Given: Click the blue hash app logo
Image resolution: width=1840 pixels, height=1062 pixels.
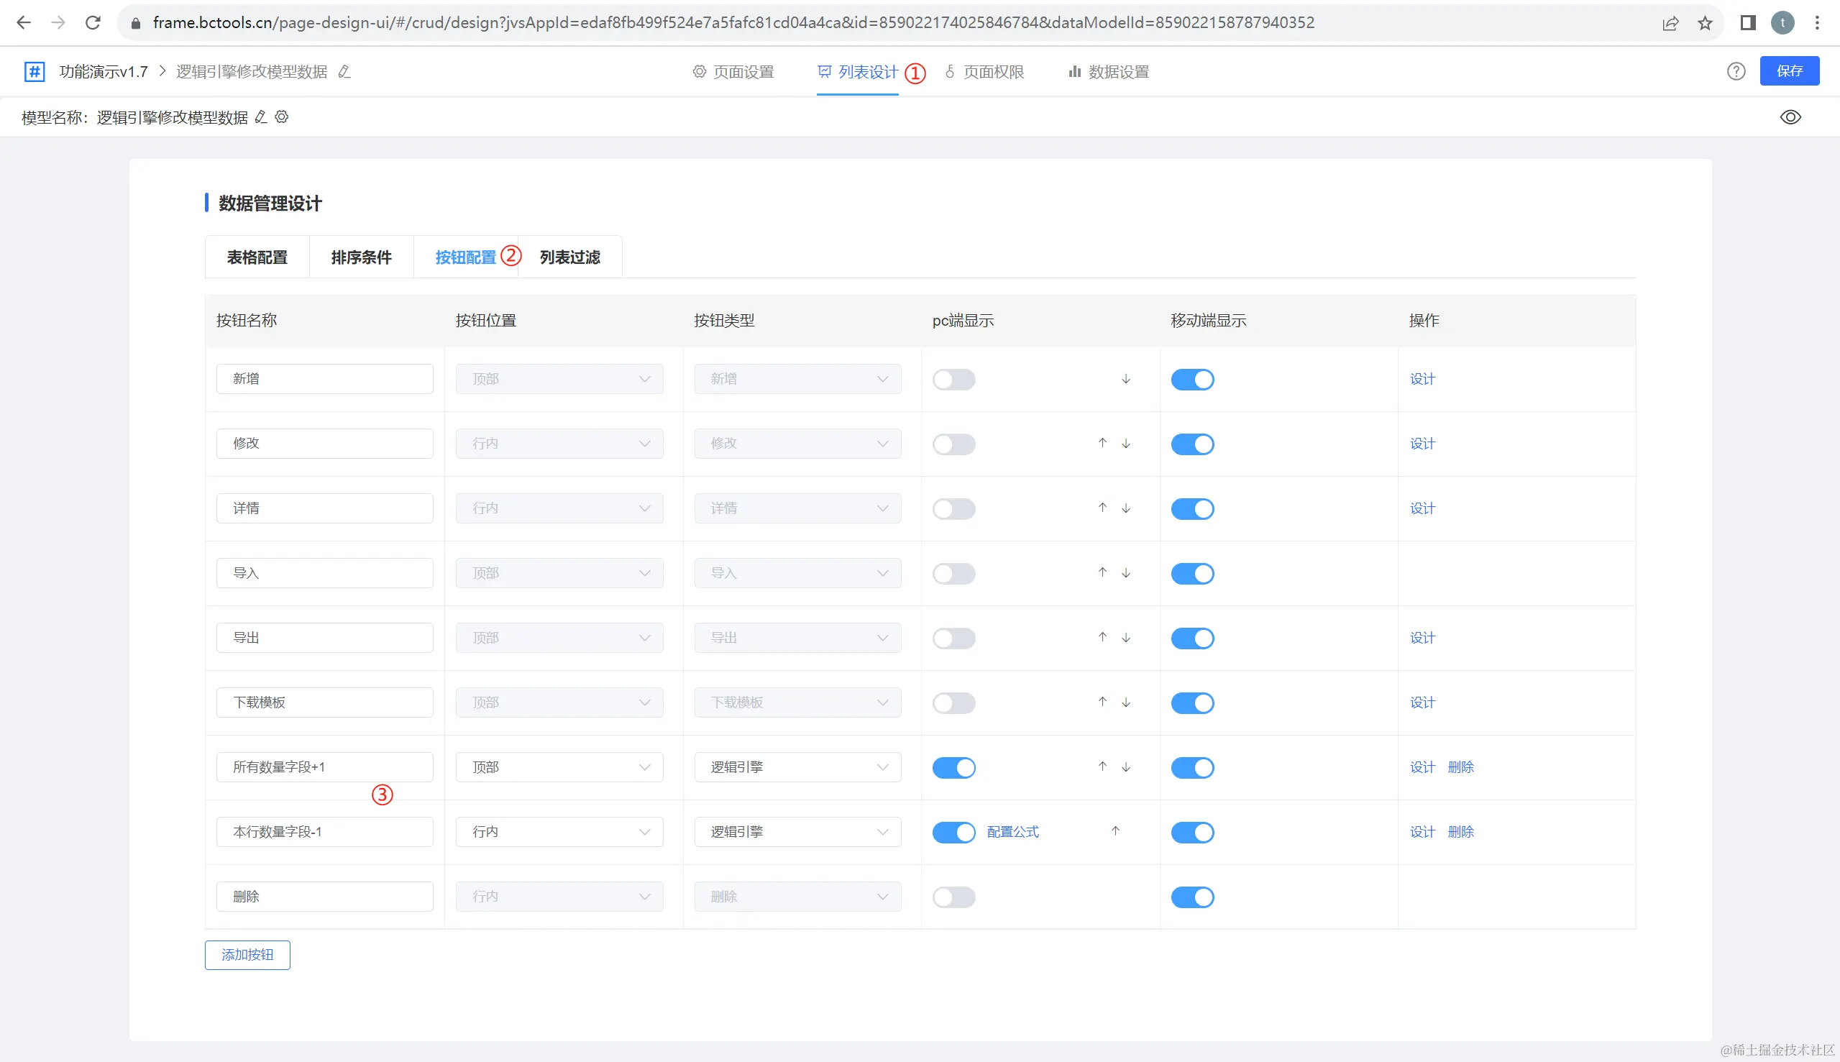Looking at the screenshot, I should point(35,71).
